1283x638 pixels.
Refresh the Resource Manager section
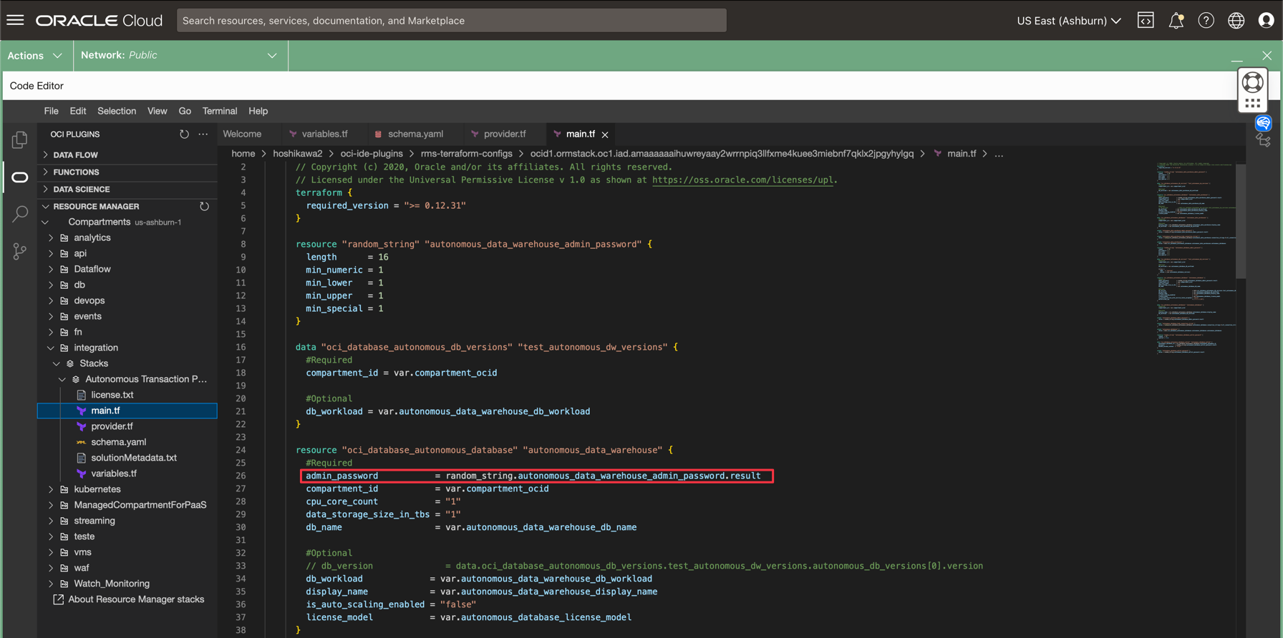tap(204, 207)
